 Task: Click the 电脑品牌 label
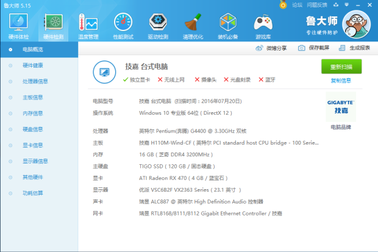341,127
